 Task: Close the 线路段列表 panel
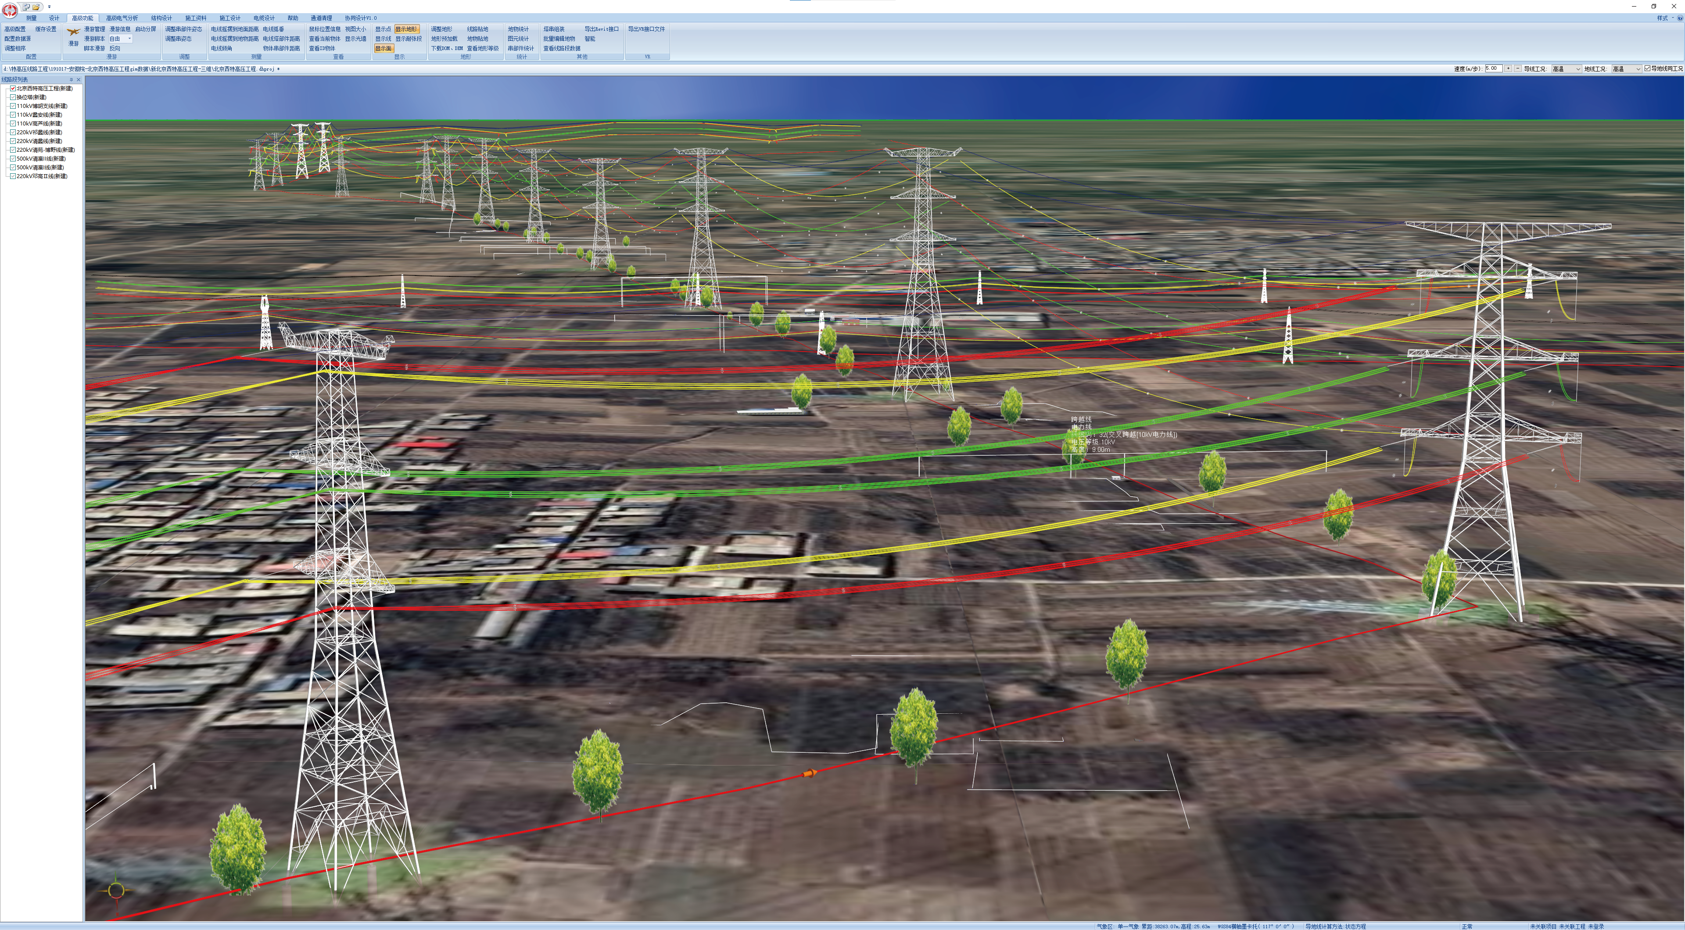(79, 80)
